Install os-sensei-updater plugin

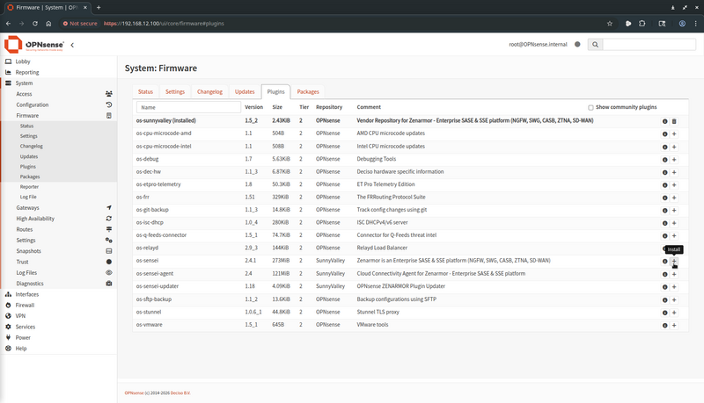[x=674, y=287]
